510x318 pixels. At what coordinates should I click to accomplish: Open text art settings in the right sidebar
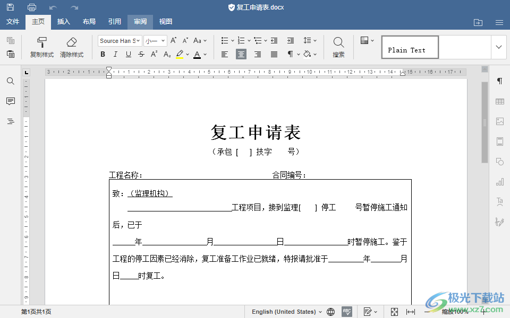click(499, 202)
